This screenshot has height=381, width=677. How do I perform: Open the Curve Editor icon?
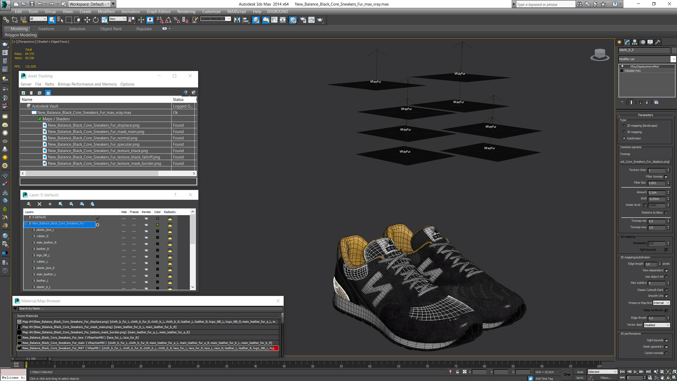pos(274,20)
